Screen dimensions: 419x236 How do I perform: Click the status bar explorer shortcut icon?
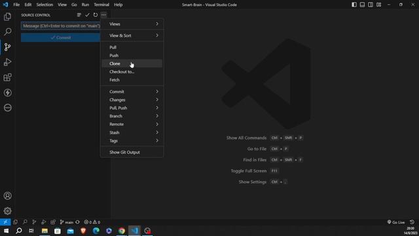coord(16,222)
